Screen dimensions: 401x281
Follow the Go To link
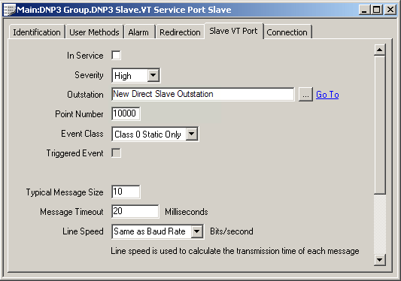[x=327, y=95]
